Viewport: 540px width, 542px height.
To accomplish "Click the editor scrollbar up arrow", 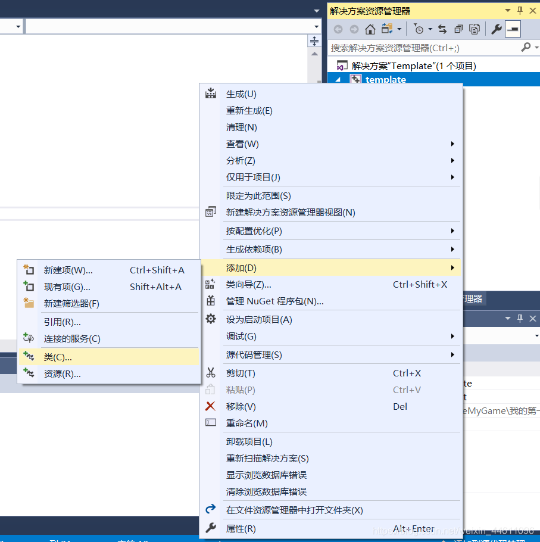I will click(314, 54).
